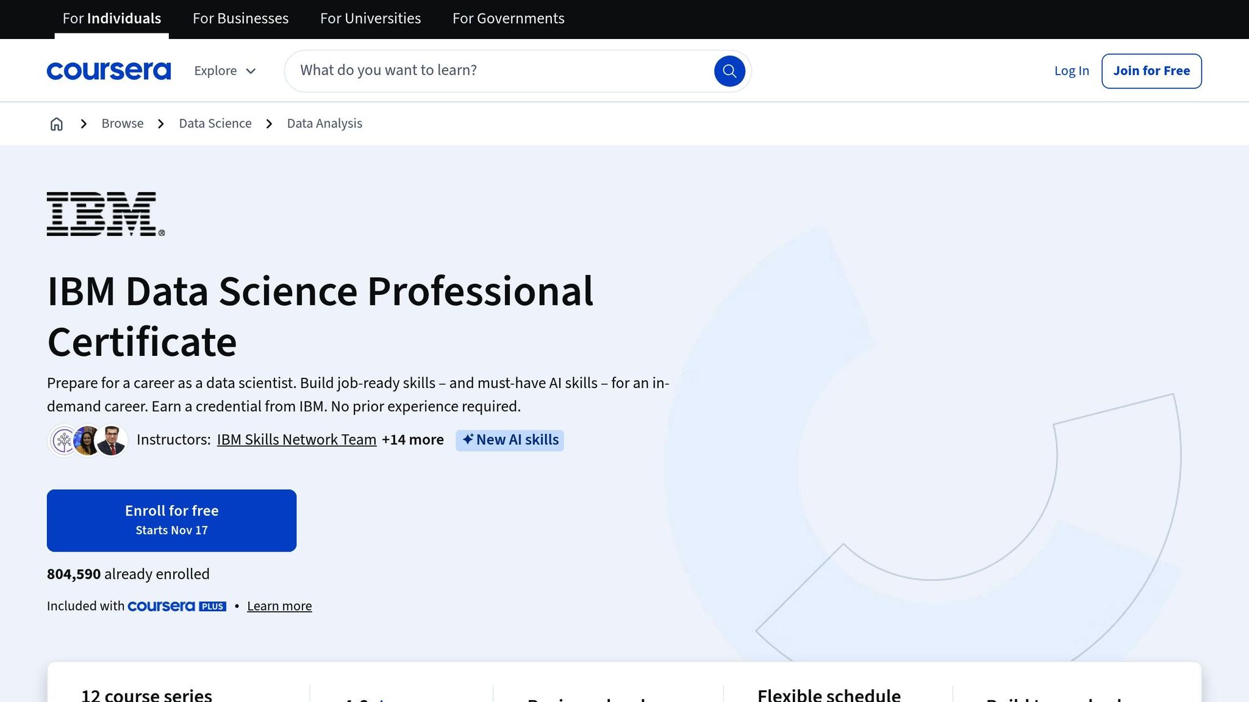The width and height of the screenshot is (1249, 702).
Task: Expand the Explore dropdown
Action: point(224,71)
